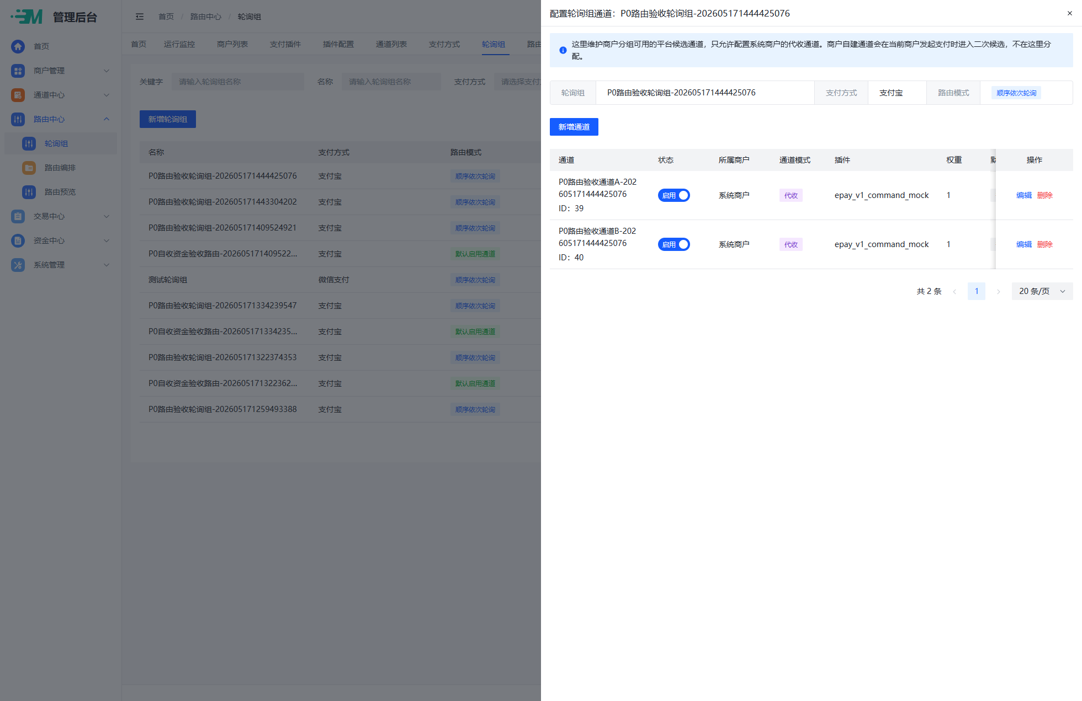This screenshot has width=1082, height=701.
Task: Toggle 启用 switch for channel ID 40
Action: click(673, 244)
